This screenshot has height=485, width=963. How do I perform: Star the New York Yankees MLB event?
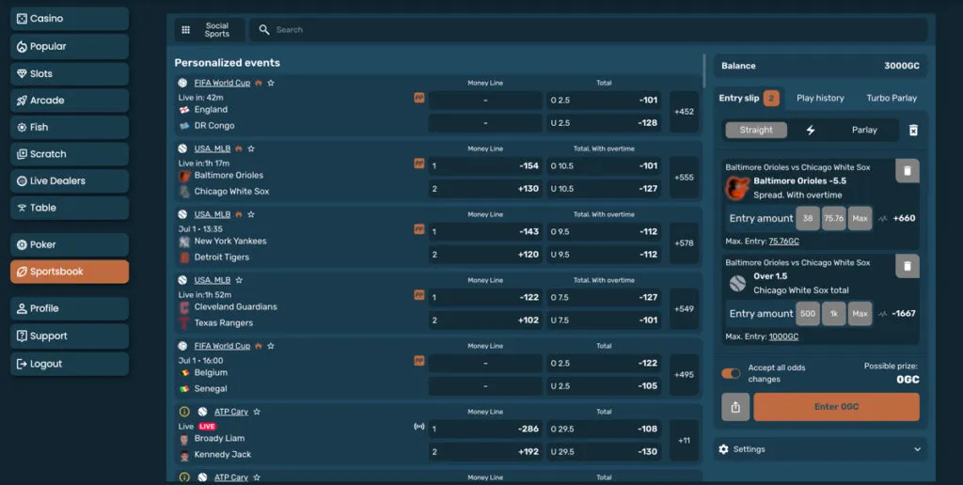(251, 214)
